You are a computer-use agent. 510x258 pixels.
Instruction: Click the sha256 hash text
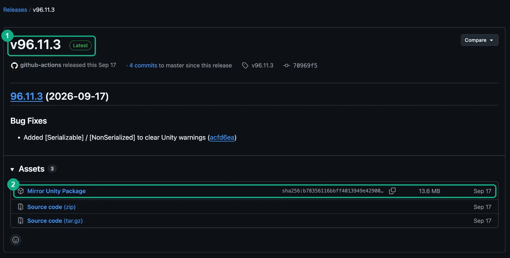point(333,191)
